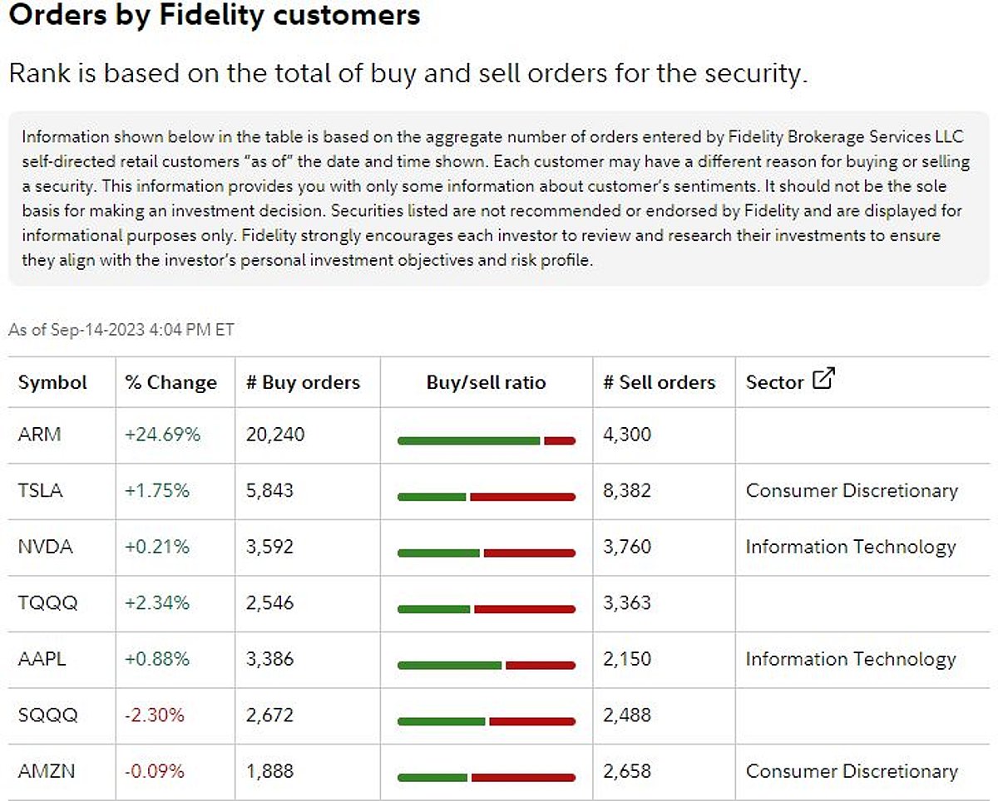Click TSLA's red sell ratio bar

522,497
